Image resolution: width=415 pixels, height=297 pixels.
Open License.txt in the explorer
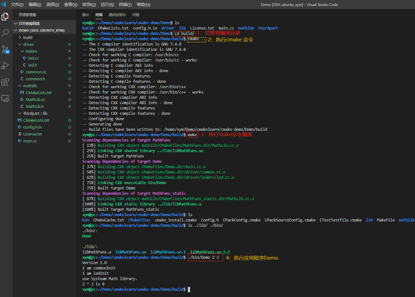coord(32,134)
